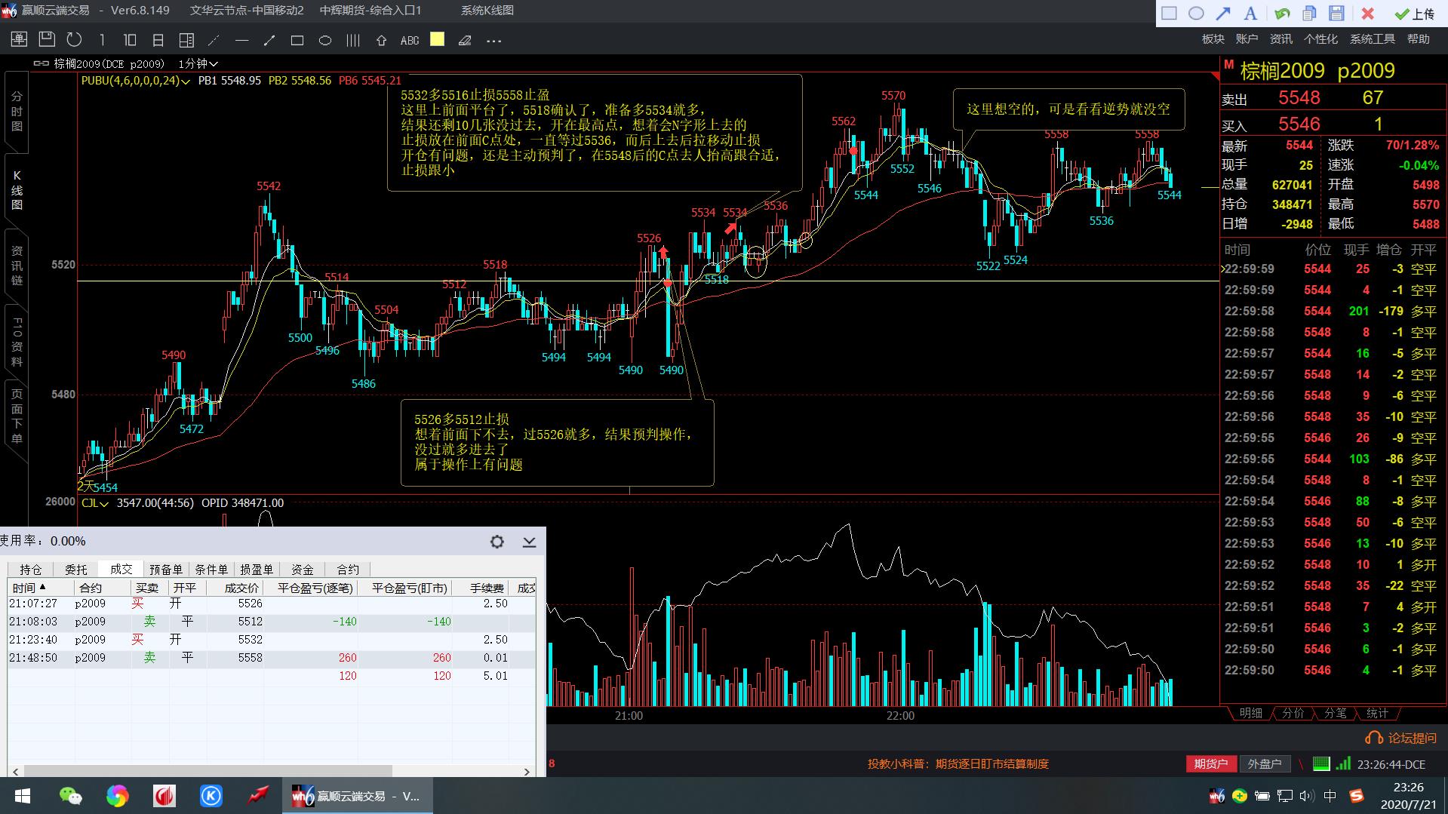Open the 资讯 menu

1281,39
